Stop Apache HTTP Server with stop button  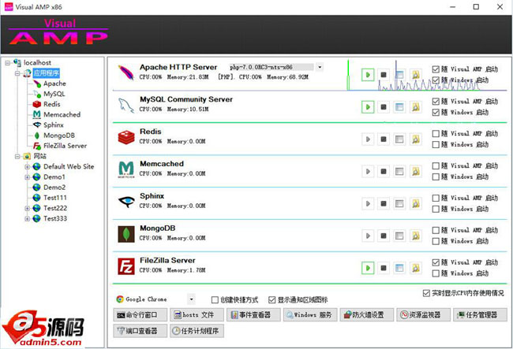coord(384,75)
